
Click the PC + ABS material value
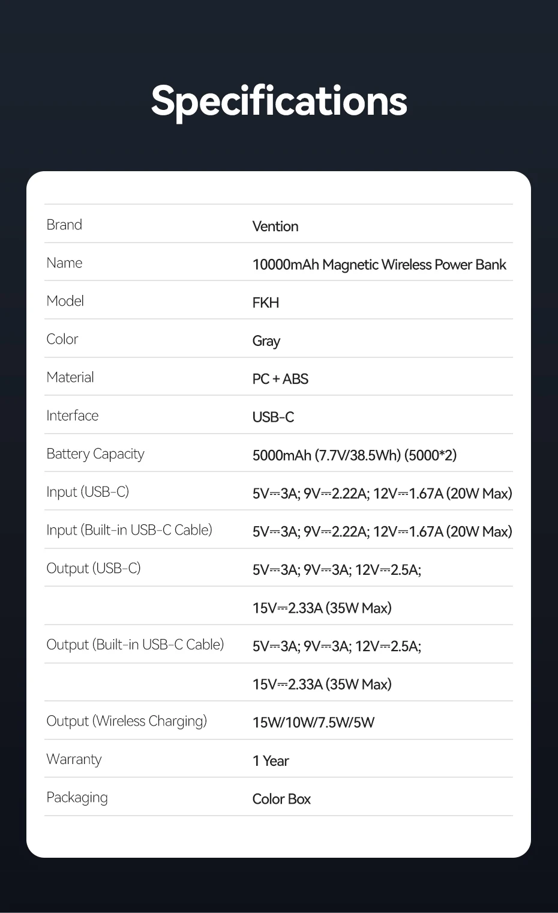pos(280,379)
